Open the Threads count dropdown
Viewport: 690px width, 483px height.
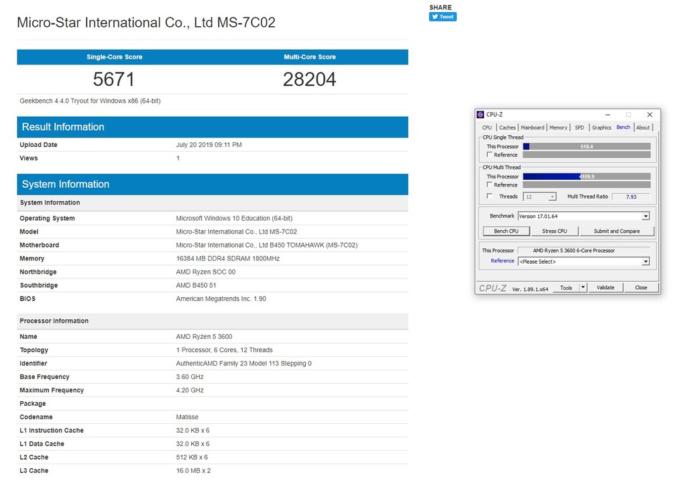click(x=552, y=197)
